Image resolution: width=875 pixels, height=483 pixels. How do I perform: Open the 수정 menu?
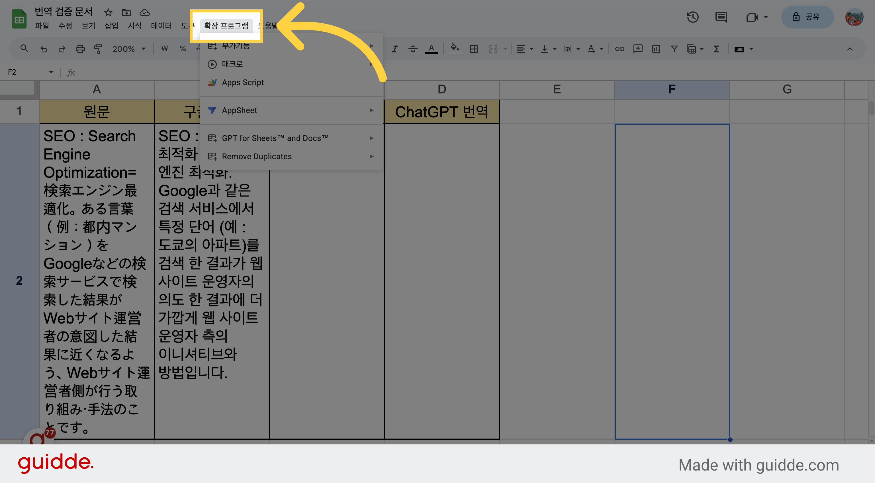point(65,26)
